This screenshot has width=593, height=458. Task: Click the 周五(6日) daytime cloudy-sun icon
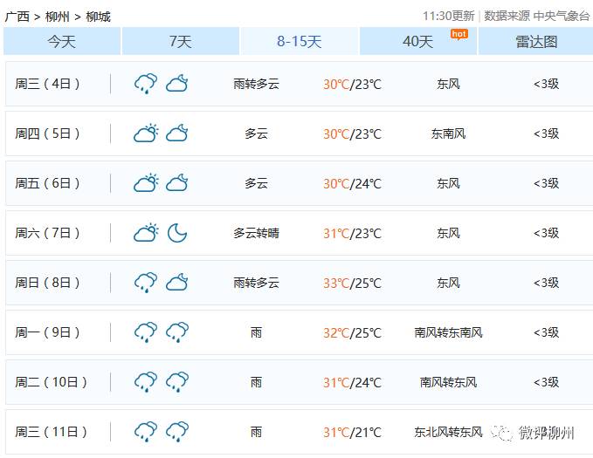click(146, 183)
